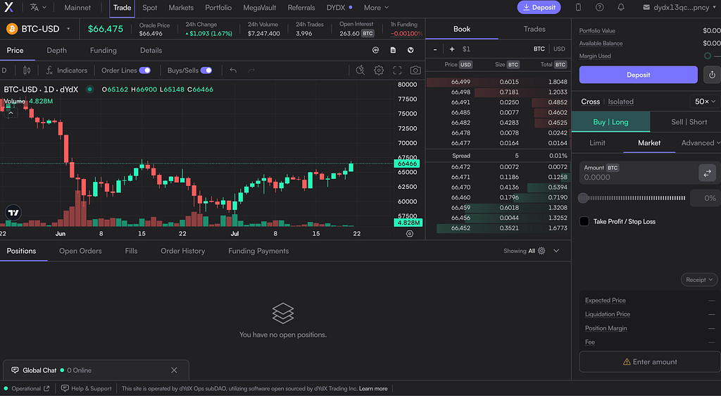Toggle Buys/Sells switch

click(206, 70)
